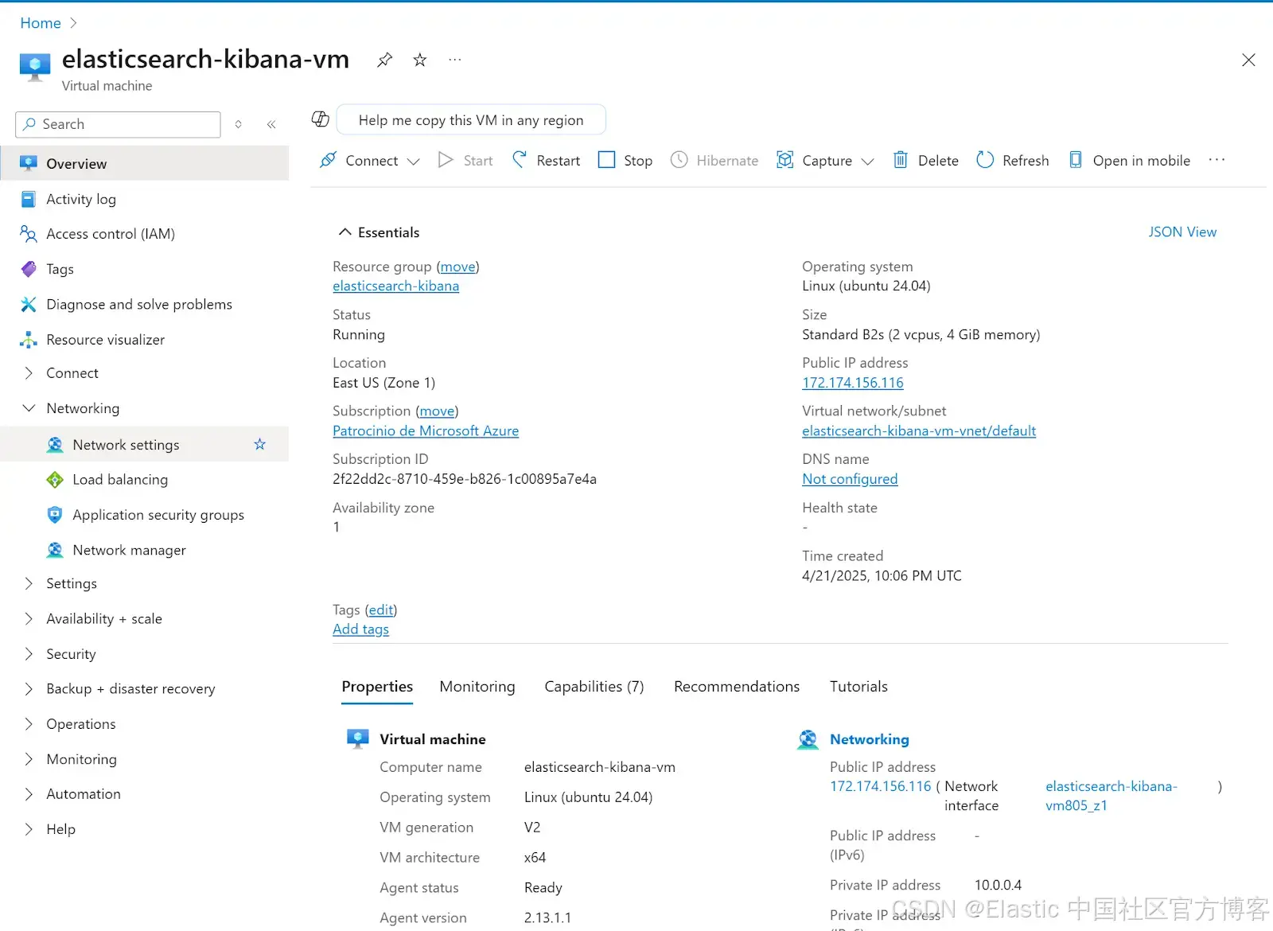Refresh the VM overview
This screenshot has height=931, width=1273.
pos(1013,161)
